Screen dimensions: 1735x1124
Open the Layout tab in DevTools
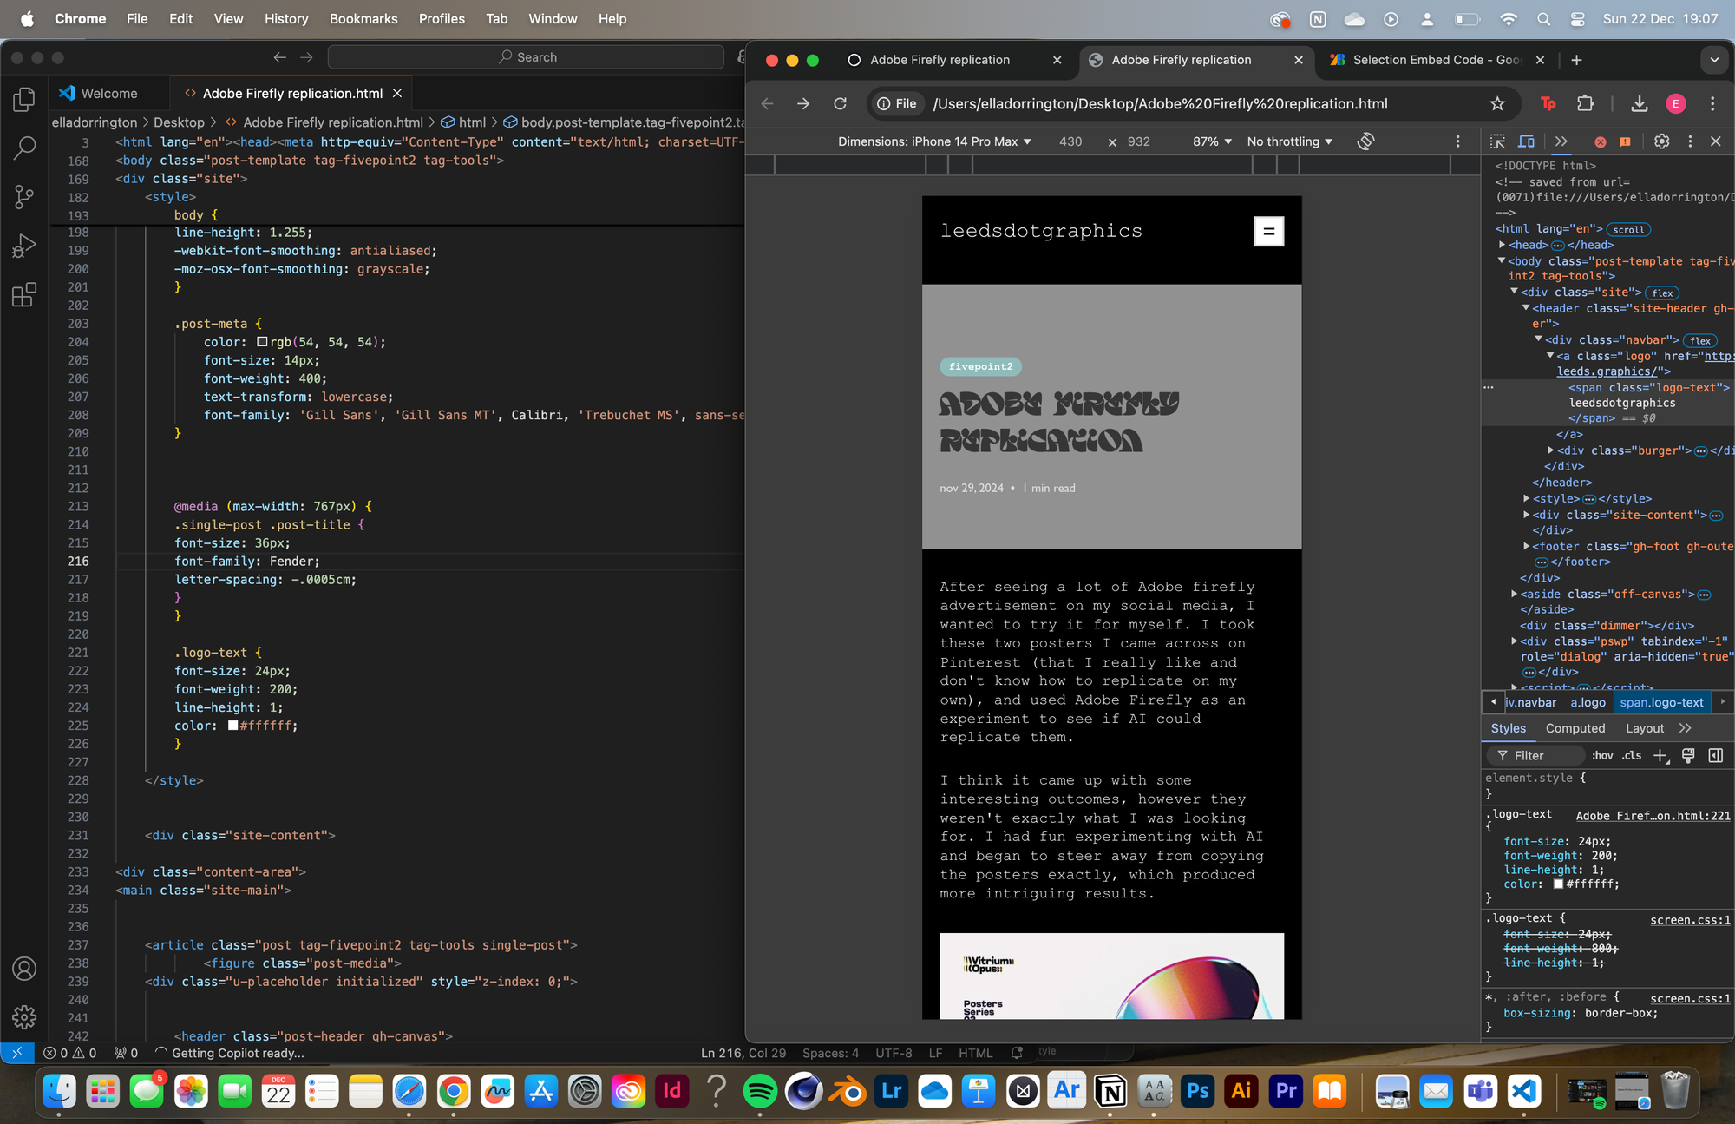click(x=1645, y=728)
